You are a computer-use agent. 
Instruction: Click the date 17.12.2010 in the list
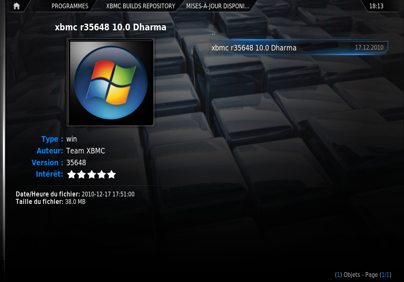point(369,48)
